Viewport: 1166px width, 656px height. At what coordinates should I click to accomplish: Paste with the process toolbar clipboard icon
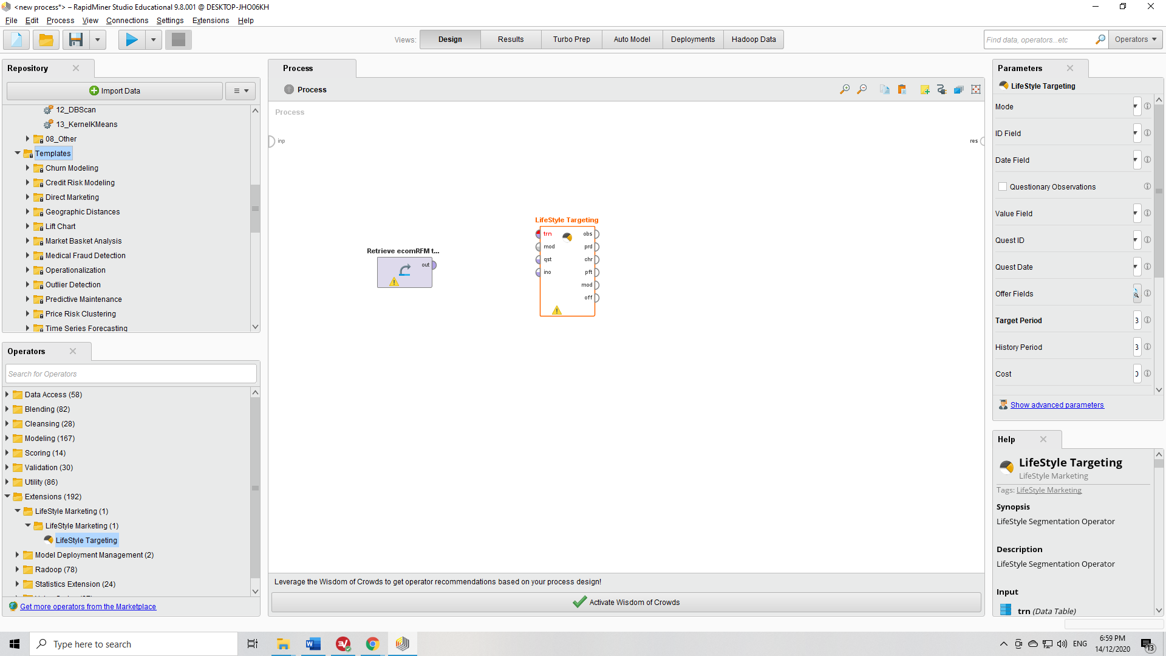click(x=902, y=89)
